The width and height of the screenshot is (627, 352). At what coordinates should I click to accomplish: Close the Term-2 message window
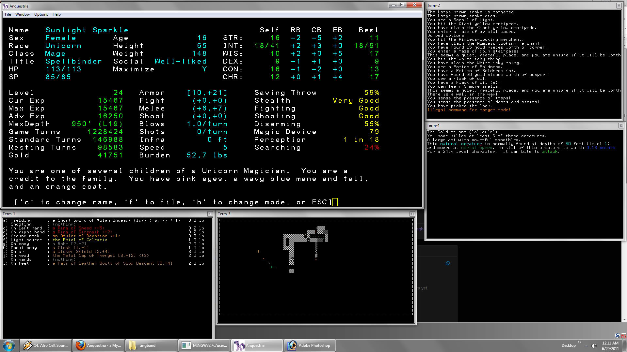[619, 6]
